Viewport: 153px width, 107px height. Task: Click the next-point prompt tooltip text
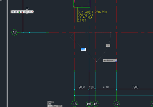pos(108,61)
